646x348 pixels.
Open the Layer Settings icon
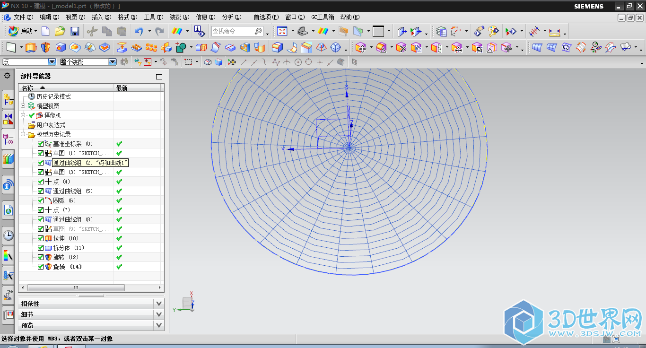[441, 32]
